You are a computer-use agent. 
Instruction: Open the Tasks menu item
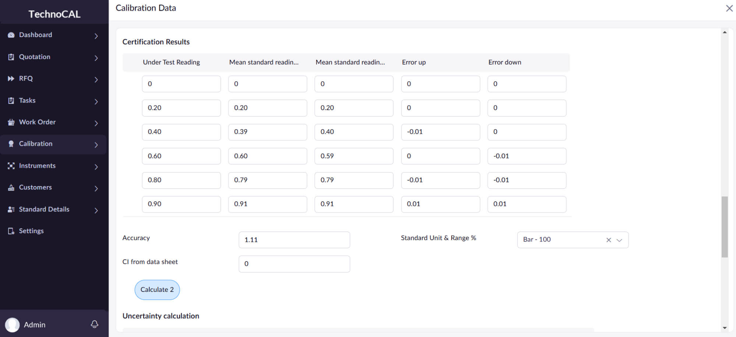tap(27, 101)
